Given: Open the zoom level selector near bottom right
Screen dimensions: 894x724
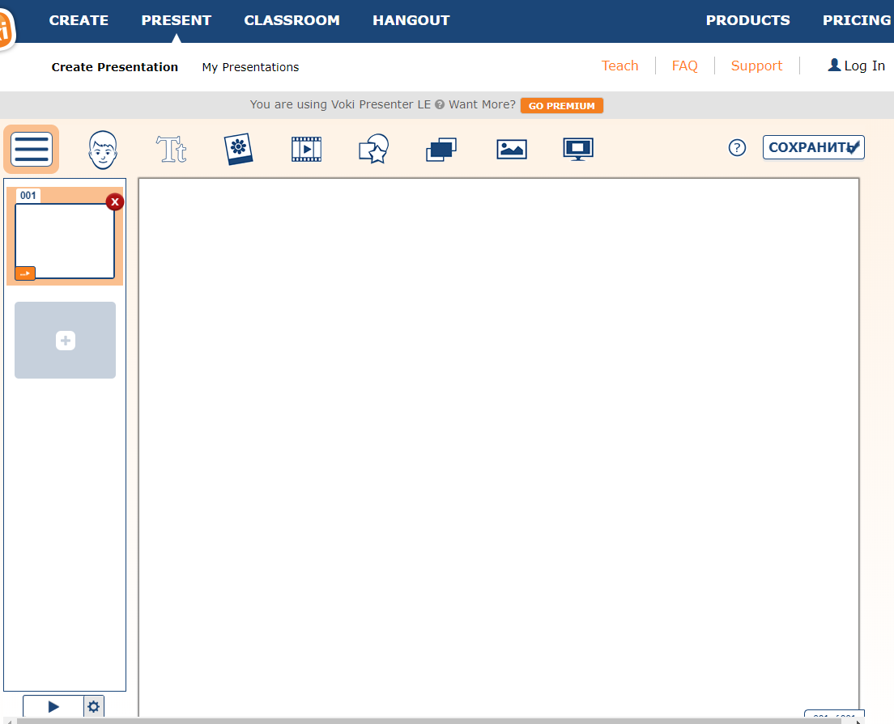Looking at the screenshot, I should click(834, 715).
